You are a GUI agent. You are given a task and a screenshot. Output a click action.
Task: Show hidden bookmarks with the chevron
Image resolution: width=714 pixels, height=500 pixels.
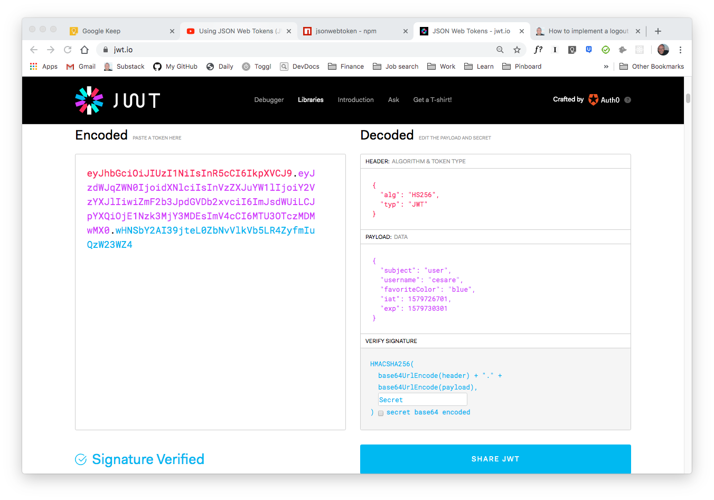pos(606,67)
